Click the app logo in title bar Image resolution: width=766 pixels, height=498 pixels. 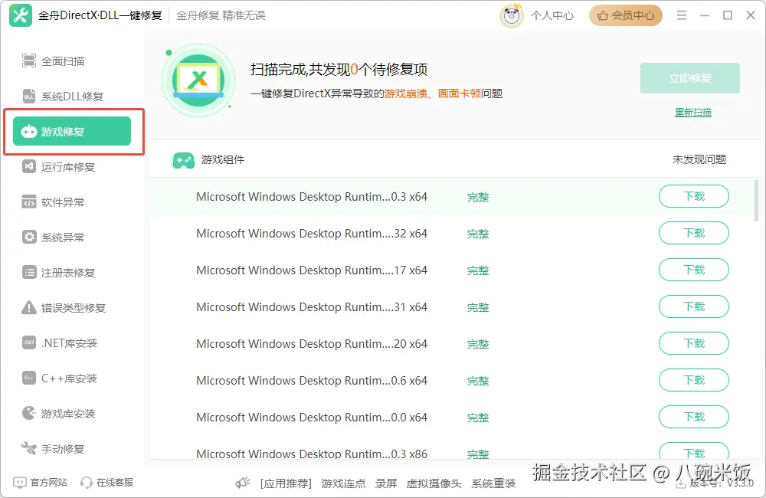coord(21,15)
